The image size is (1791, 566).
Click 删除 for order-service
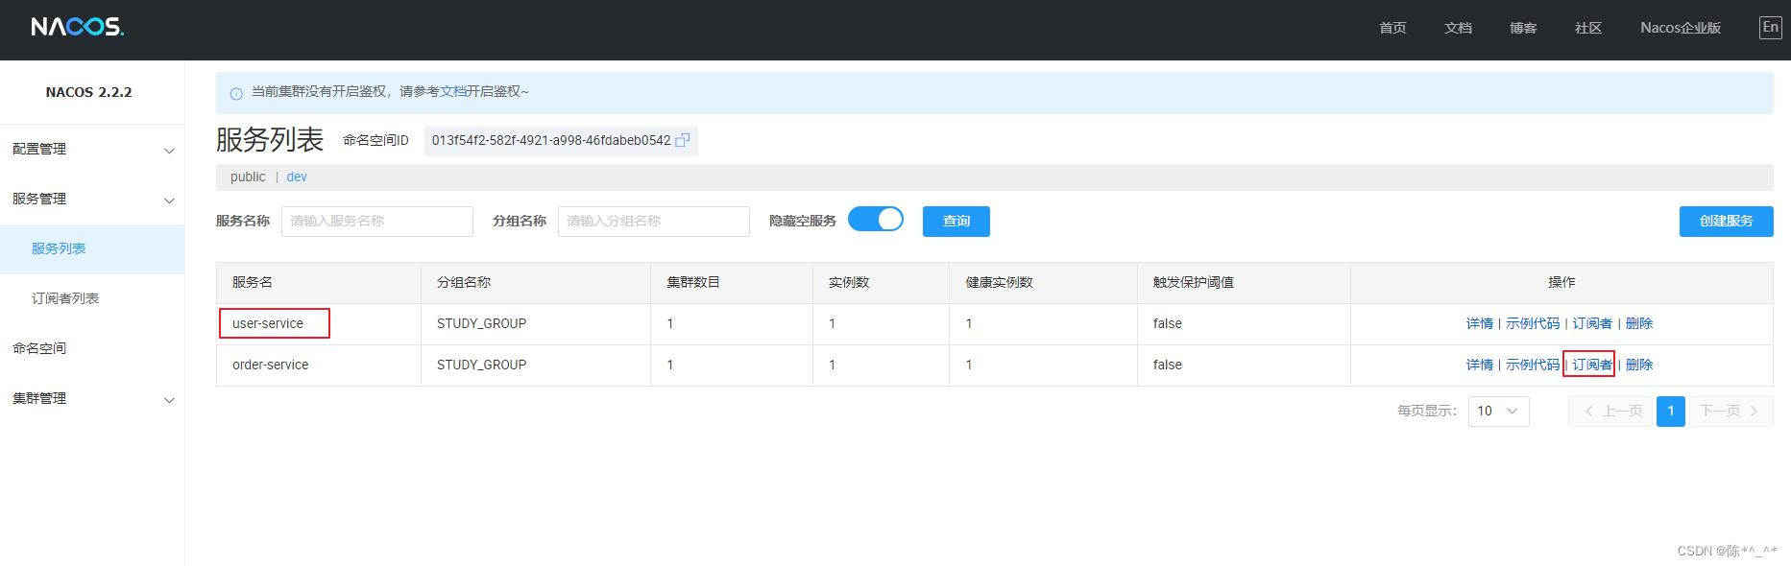click(1639, 365)
